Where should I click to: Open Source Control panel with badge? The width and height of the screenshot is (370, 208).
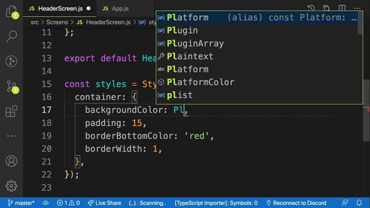point(12,86)
